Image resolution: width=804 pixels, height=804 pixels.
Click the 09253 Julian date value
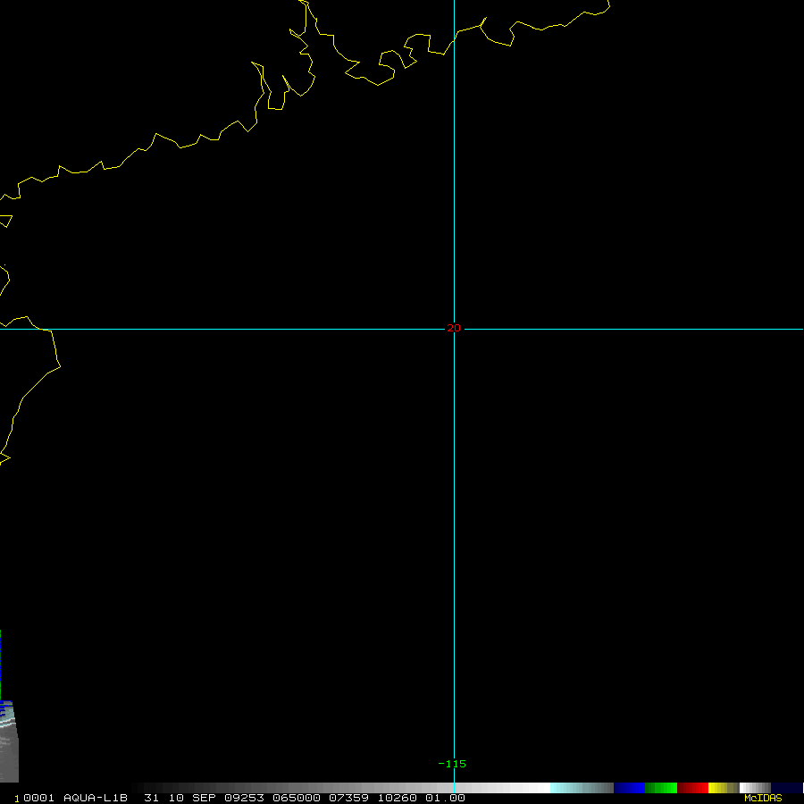[x=244, y=798]
